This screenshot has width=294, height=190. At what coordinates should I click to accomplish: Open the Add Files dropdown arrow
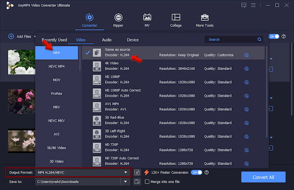tap(35, 36)
